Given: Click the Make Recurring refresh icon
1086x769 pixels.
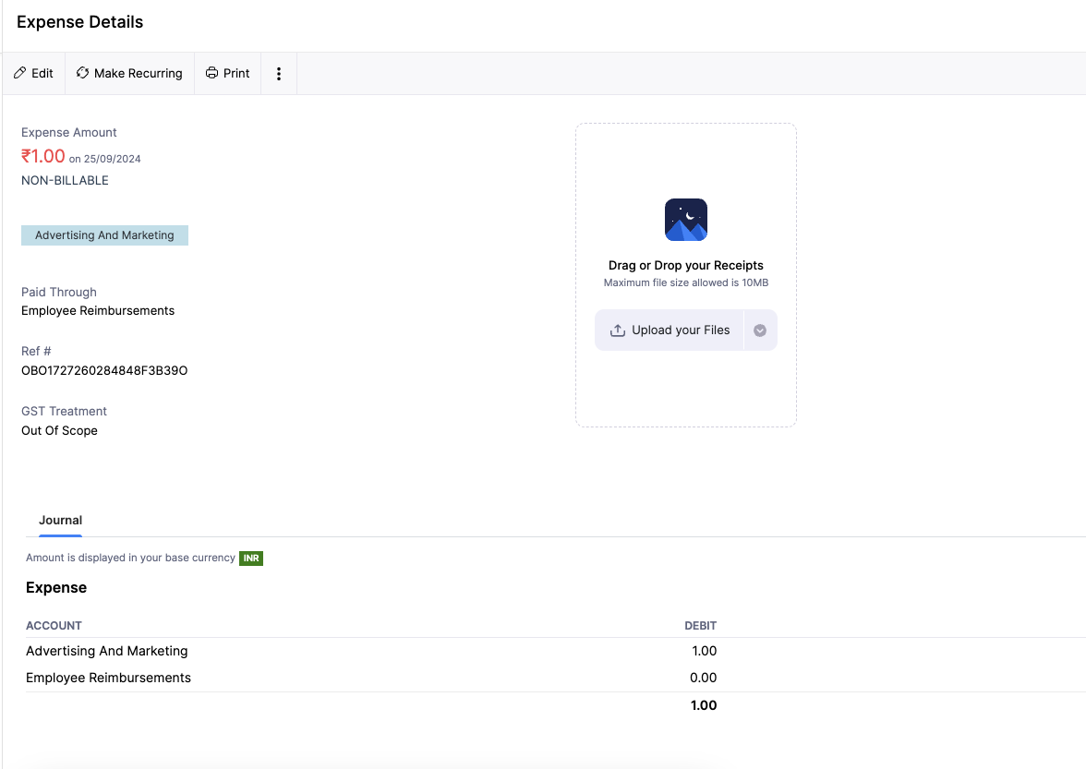Looking at the screenshot, I should (82, 72).
